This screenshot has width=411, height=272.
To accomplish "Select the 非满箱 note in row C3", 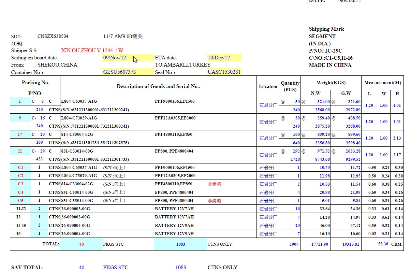I will pos(215,184).
